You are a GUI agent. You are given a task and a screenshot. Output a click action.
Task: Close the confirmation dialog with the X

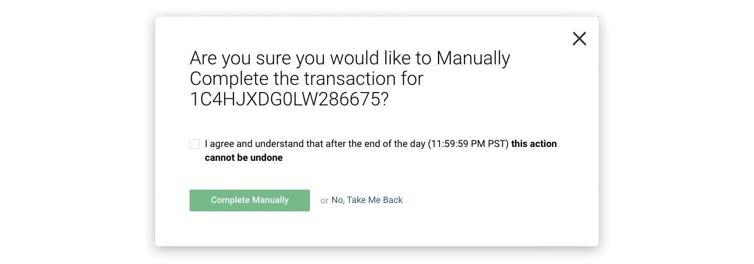point(579,38)
